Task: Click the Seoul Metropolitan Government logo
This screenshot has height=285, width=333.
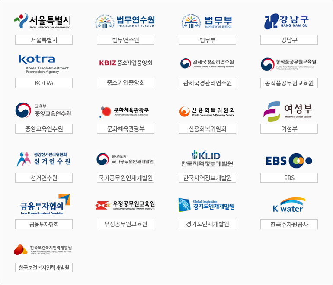Action: click(x=42, y=21)
